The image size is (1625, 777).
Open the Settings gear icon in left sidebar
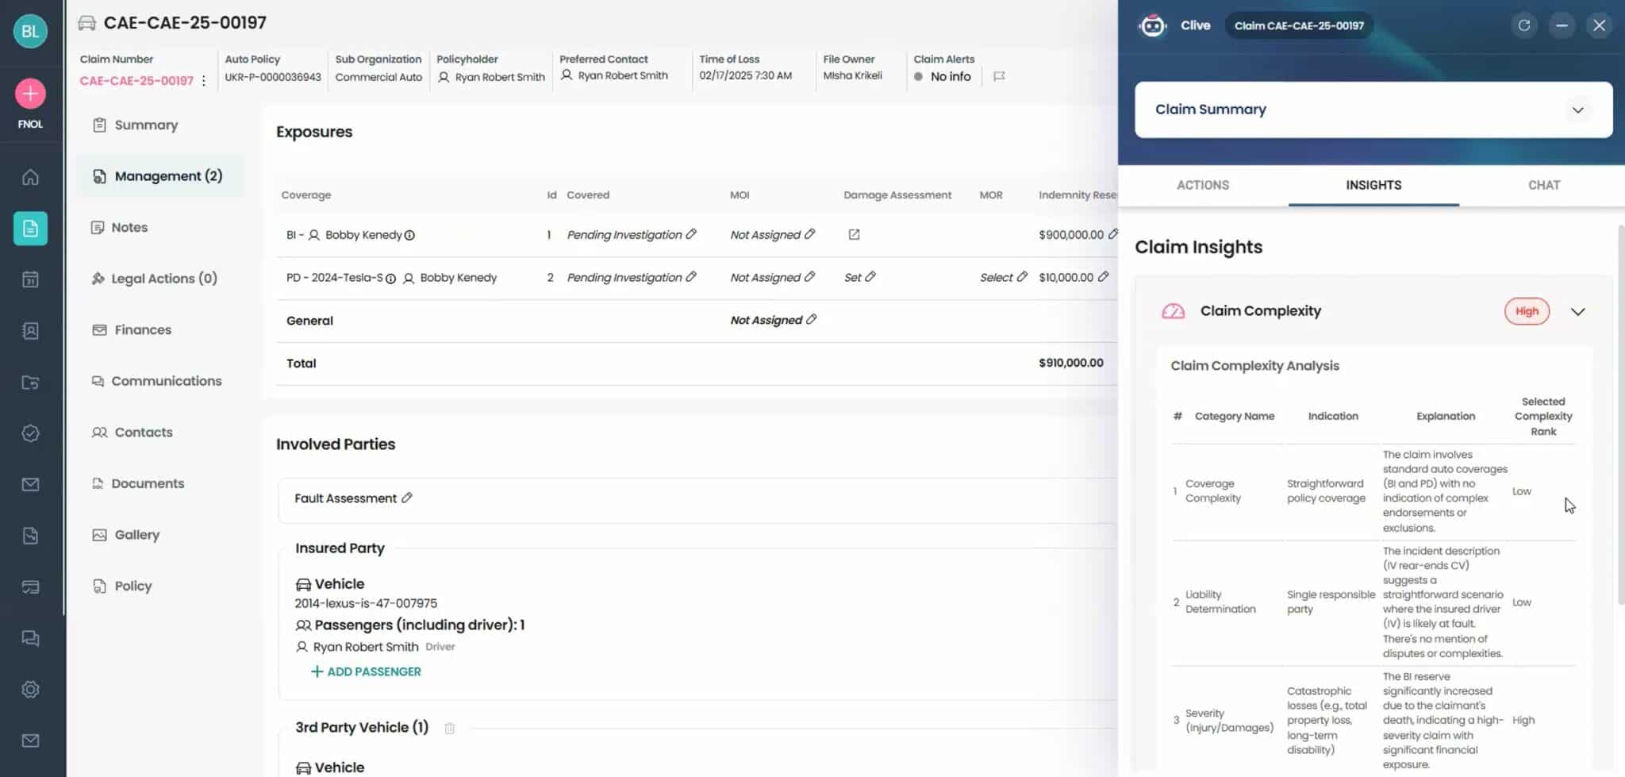pos(30,689)
